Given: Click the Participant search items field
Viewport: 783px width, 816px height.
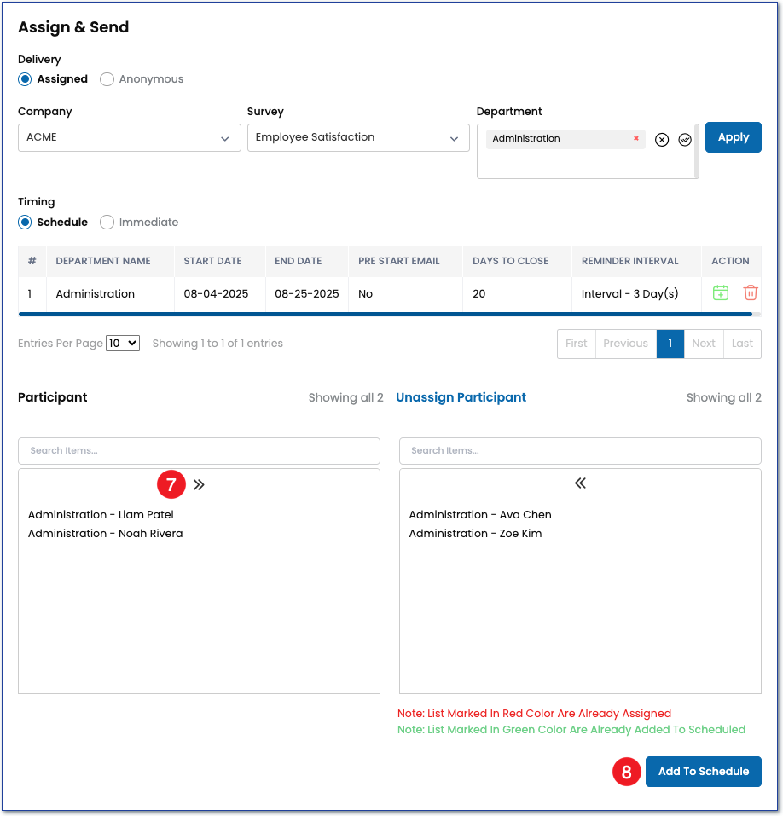Looking at the screenshot, I should 199,451.
